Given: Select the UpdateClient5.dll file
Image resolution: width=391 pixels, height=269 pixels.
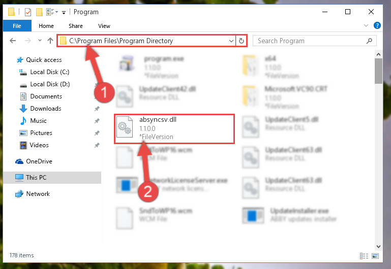Looking at the screenshot, I should pyautogui.click(x=280, y=127).
